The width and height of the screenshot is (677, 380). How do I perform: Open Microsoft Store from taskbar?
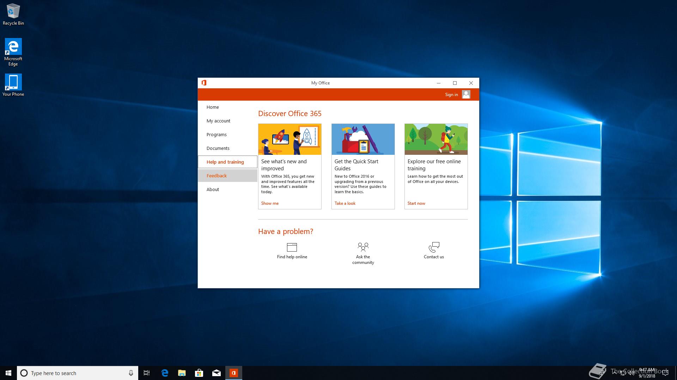pyautogui.click(x=199, y=373)
